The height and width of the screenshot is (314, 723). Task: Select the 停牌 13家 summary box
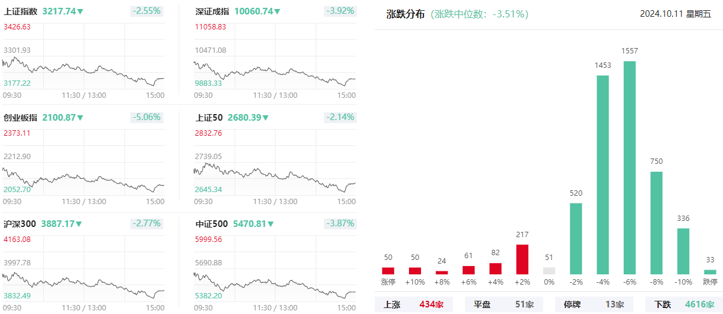coord(594,304)
